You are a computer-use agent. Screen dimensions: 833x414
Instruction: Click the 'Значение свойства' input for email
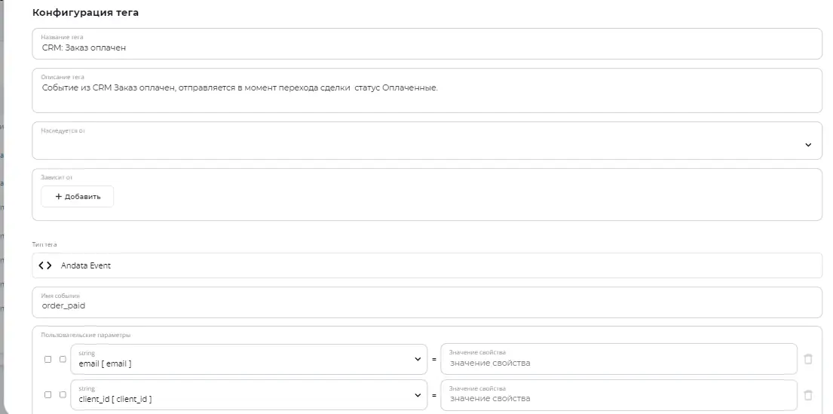click(x=619, y=359)
